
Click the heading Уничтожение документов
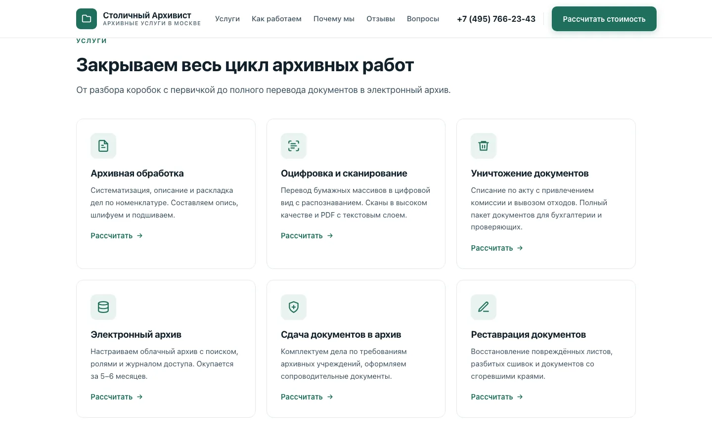coord(530,174)
